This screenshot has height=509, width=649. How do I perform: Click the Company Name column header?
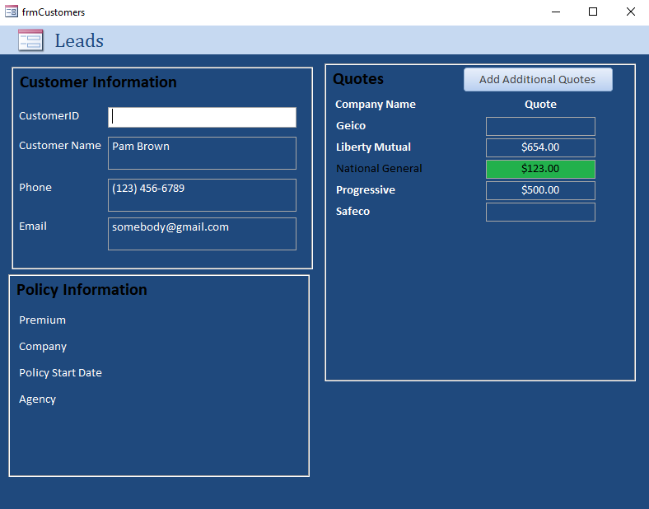(x=376, y=105)
